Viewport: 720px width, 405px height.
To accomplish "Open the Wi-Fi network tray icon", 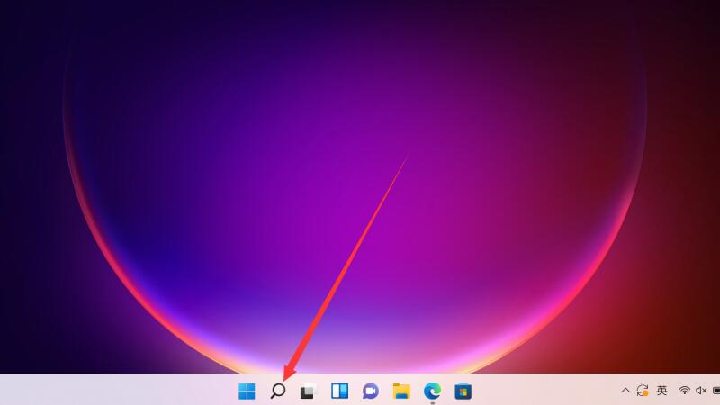I will click(x=685, y=391).
